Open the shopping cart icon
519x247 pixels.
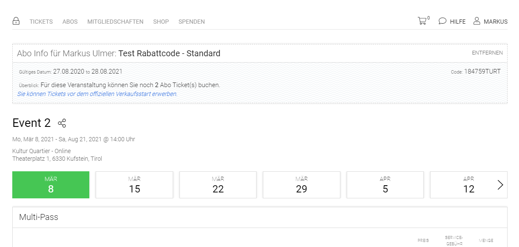click(x=422, y=21)
